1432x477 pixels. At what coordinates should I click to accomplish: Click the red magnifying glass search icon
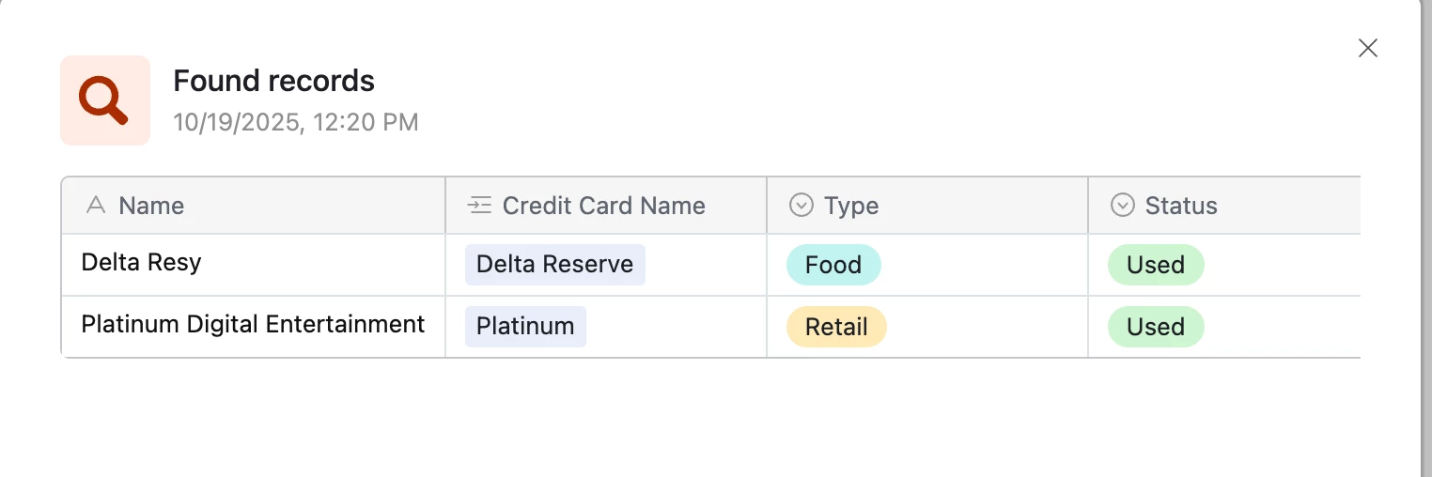(x=104, y=100)
